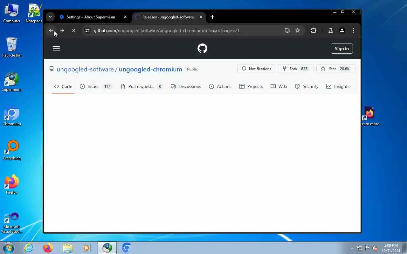Launch Internet Explorer from the taskbar
Image resolution: width=407 pixels, height=254 pixels.
pyautogui.click(x=29, y=248)
